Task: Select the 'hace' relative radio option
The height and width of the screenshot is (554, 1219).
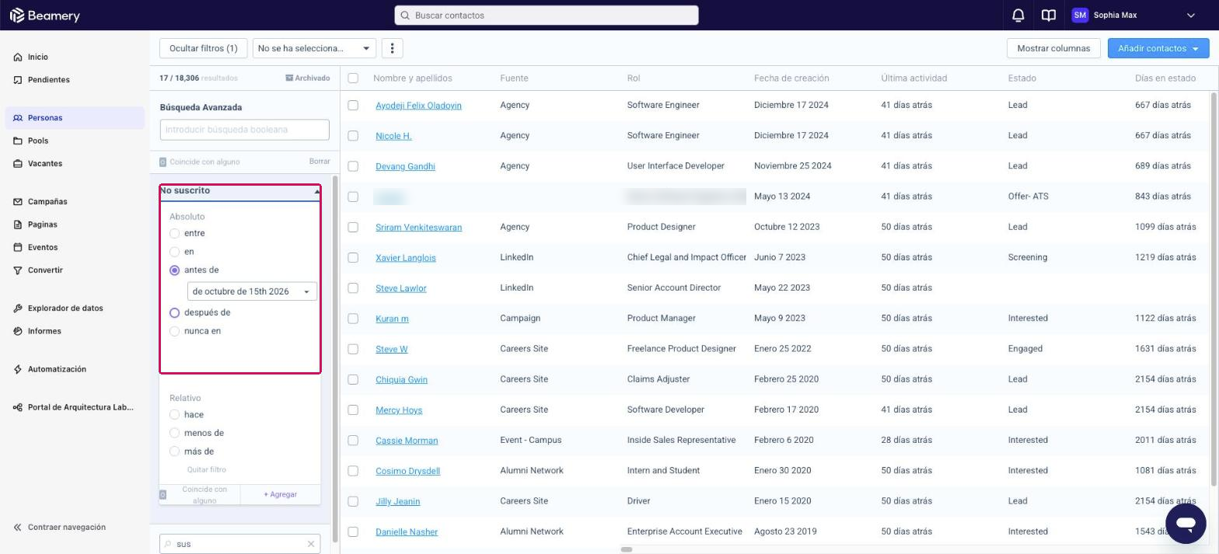Action: point(174,415)
